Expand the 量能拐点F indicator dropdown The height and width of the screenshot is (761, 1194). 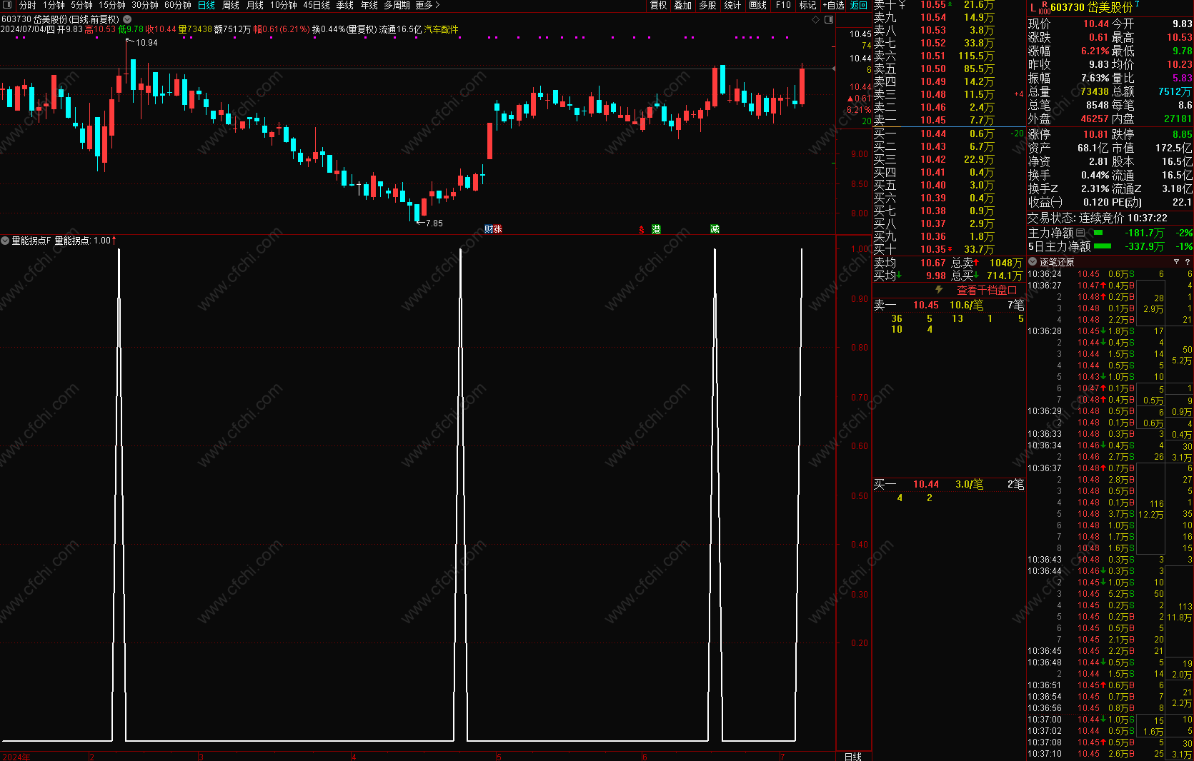click(5, 241)
